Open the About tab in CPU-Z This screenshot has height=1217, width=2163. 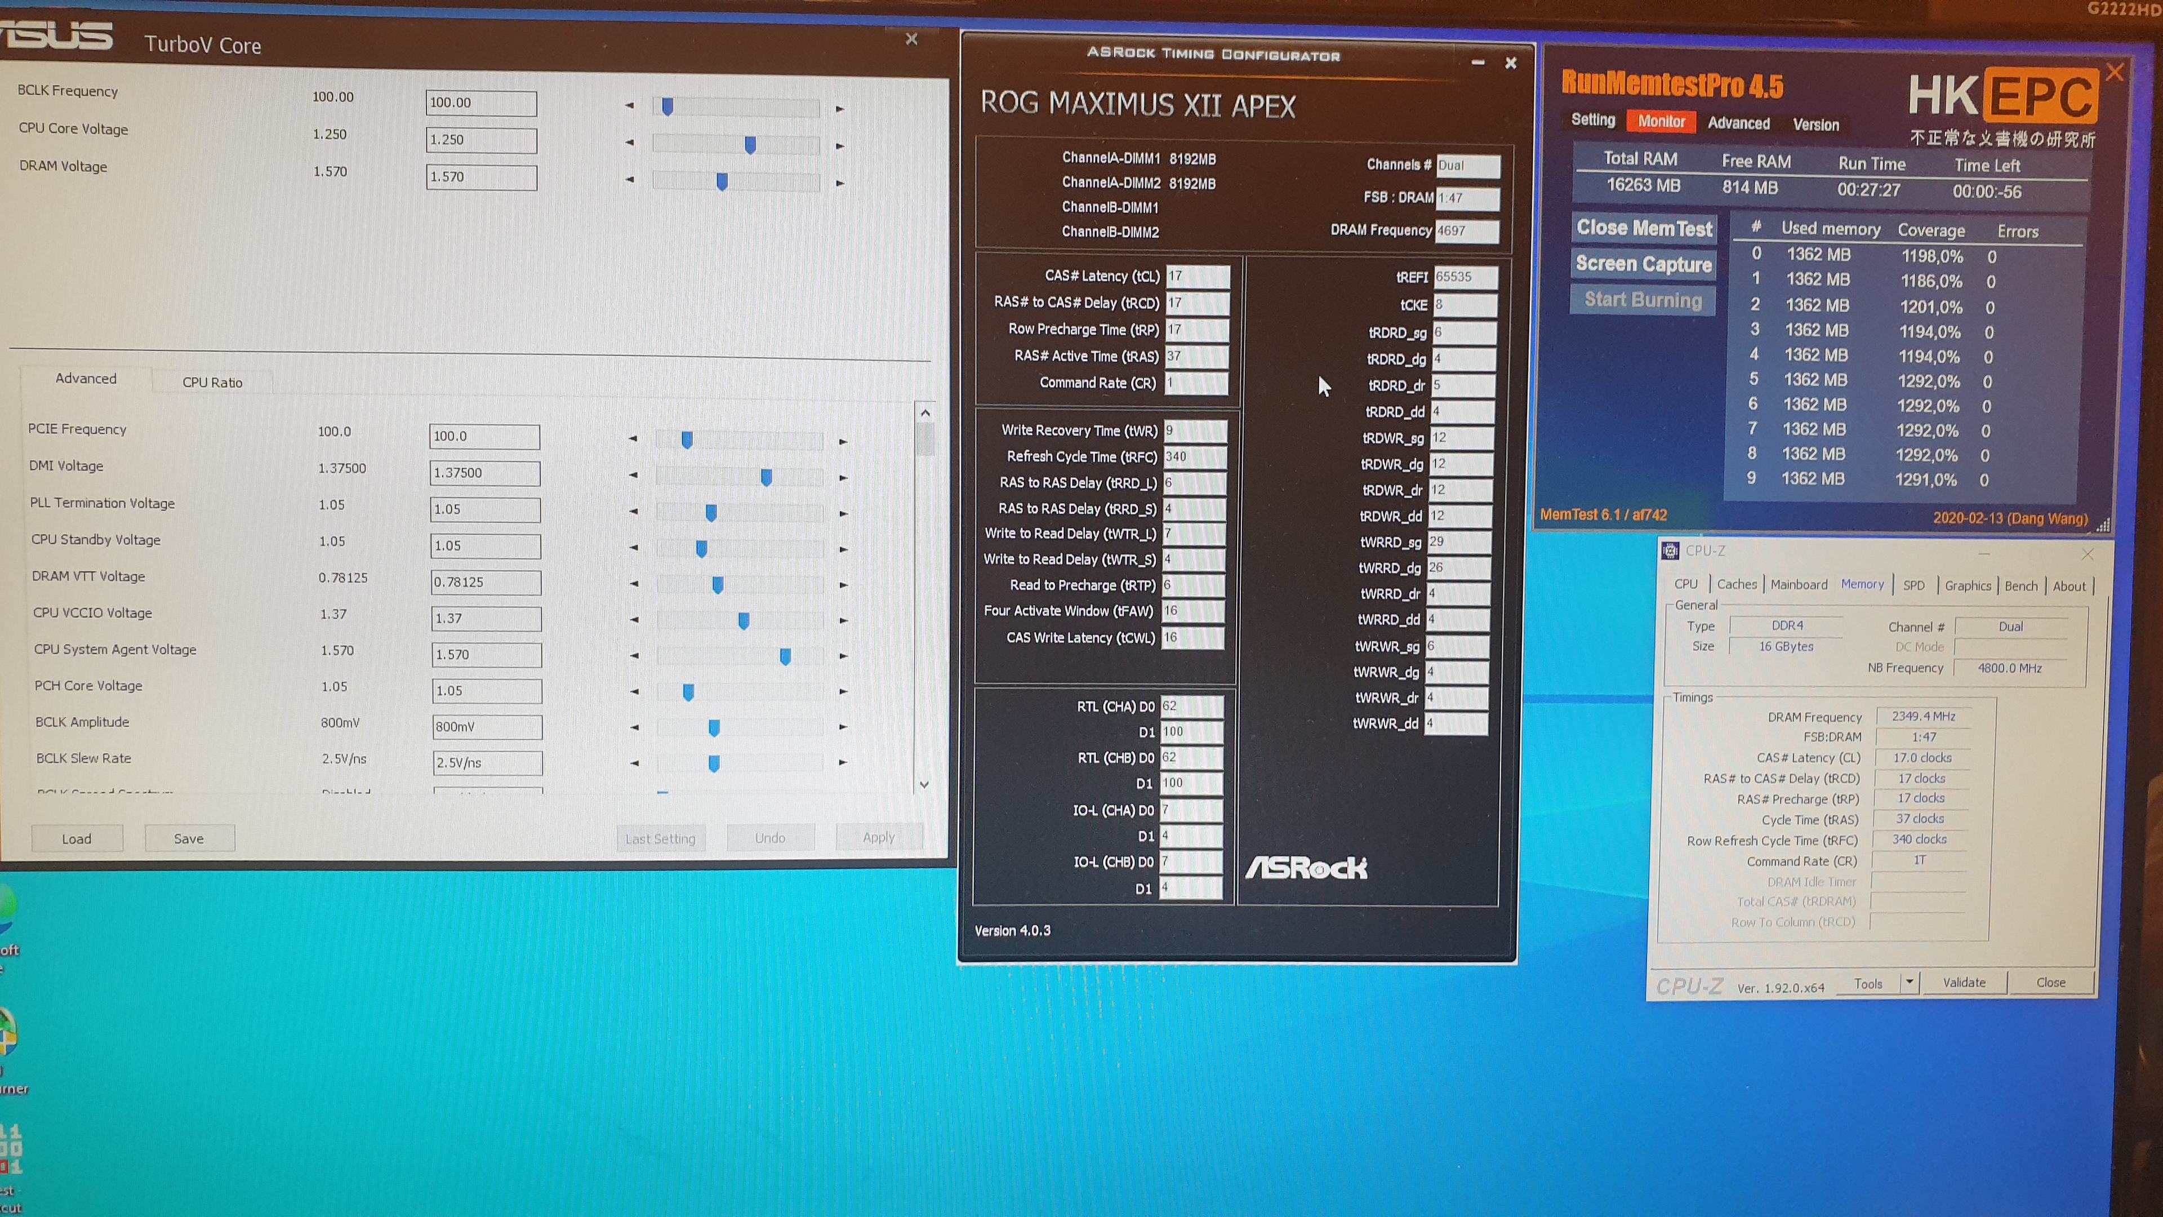click(x=2068, y=587)
